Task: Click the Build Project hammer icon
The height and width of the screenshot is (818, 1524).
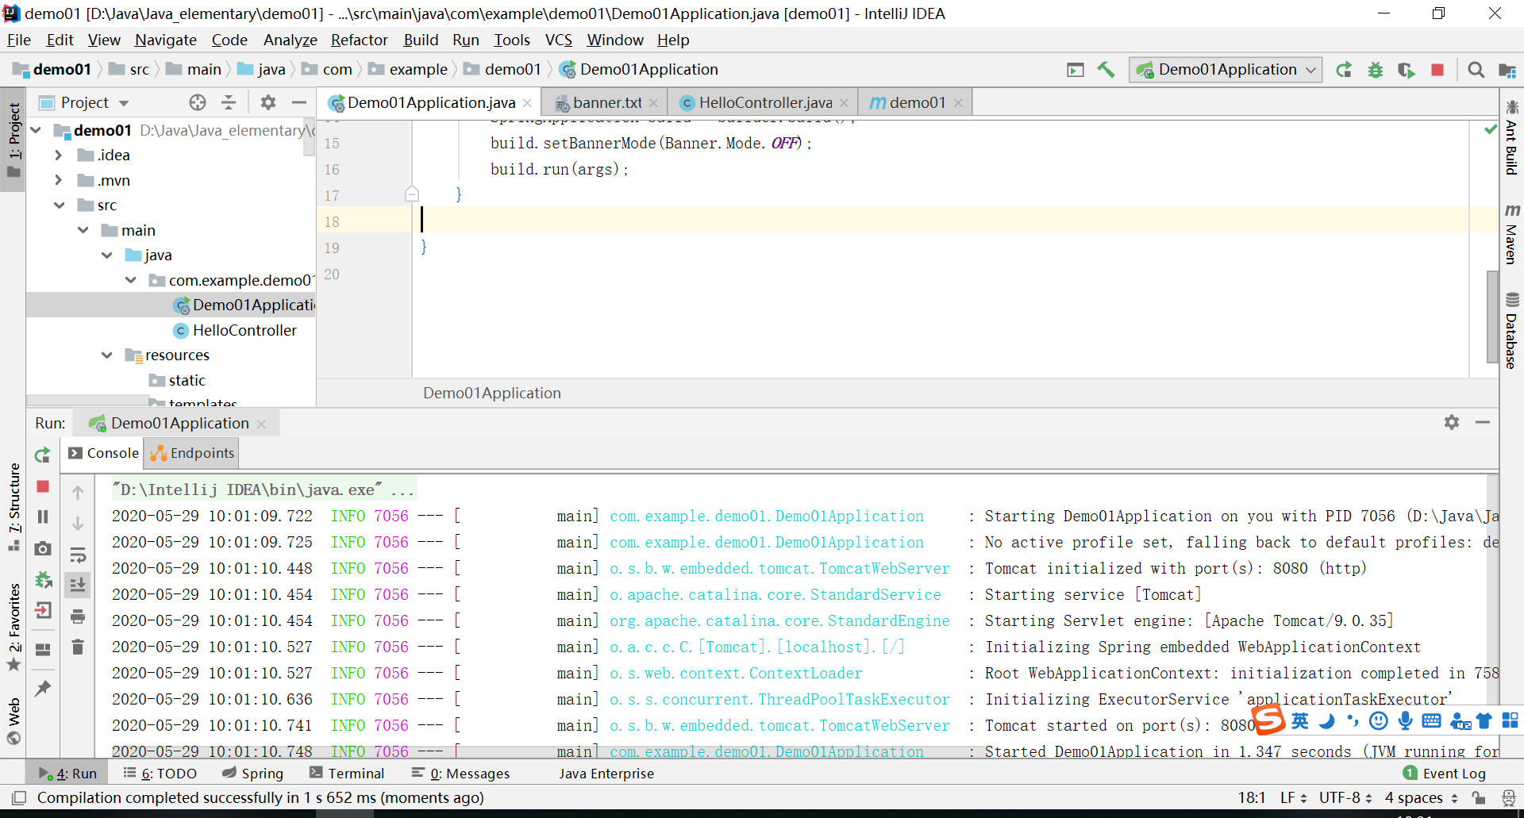Action: tap(1106, 70)
